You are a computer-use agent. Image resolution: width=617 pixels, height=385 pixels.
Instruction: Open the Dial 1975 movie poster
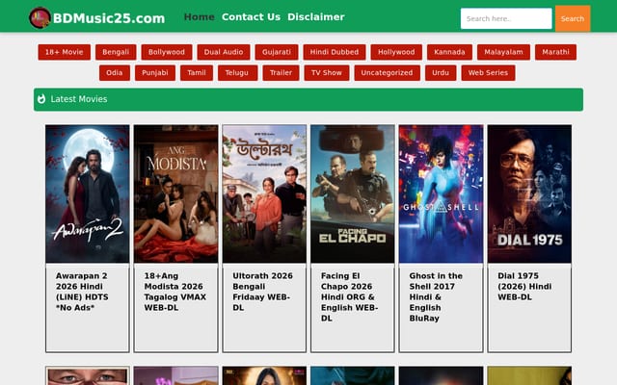[x=529, y=193]
